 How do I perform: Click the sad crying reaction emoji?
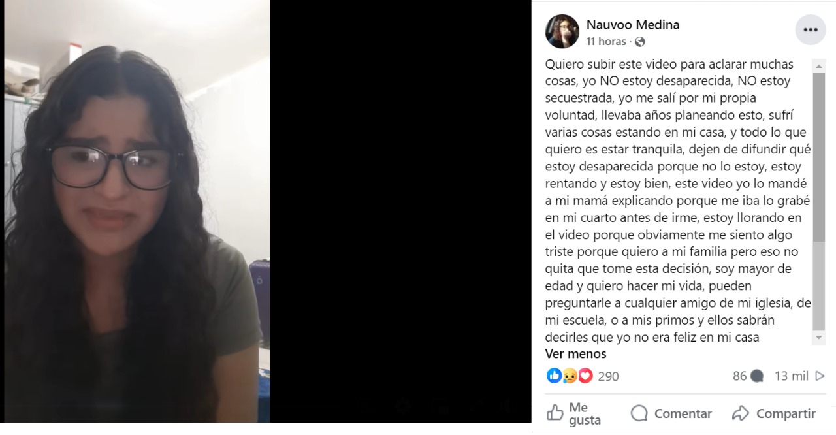pyautogui.click(x=570, y=376)
